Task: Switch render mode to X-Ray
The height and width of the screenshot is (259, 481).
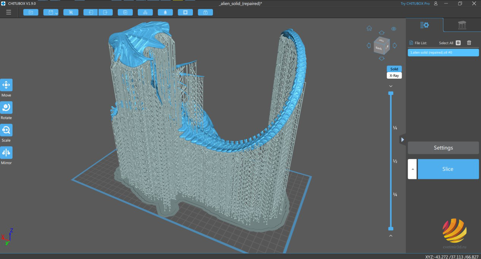Action: coord(394,76)
